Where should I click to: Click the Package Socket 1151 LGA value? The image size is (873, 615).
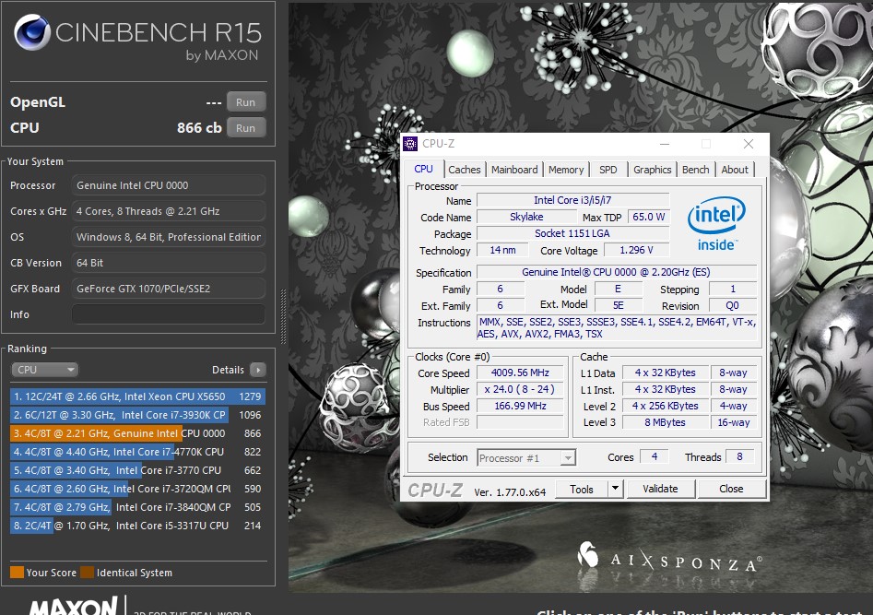(x=572, y=233)
